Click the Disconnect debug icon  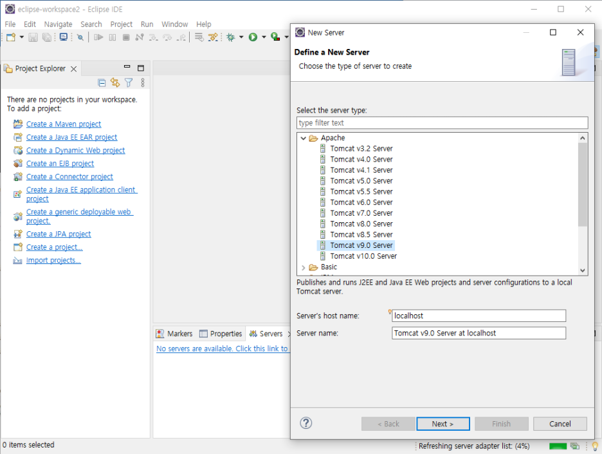[140, 37]
